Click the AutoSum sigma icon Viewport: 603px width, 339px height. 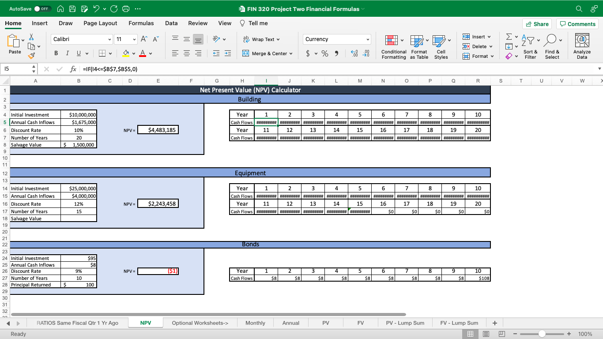(509, 37)
